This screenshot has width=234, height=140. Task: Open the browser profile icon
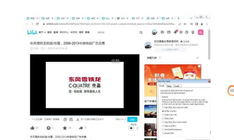(x=202, y=24)
